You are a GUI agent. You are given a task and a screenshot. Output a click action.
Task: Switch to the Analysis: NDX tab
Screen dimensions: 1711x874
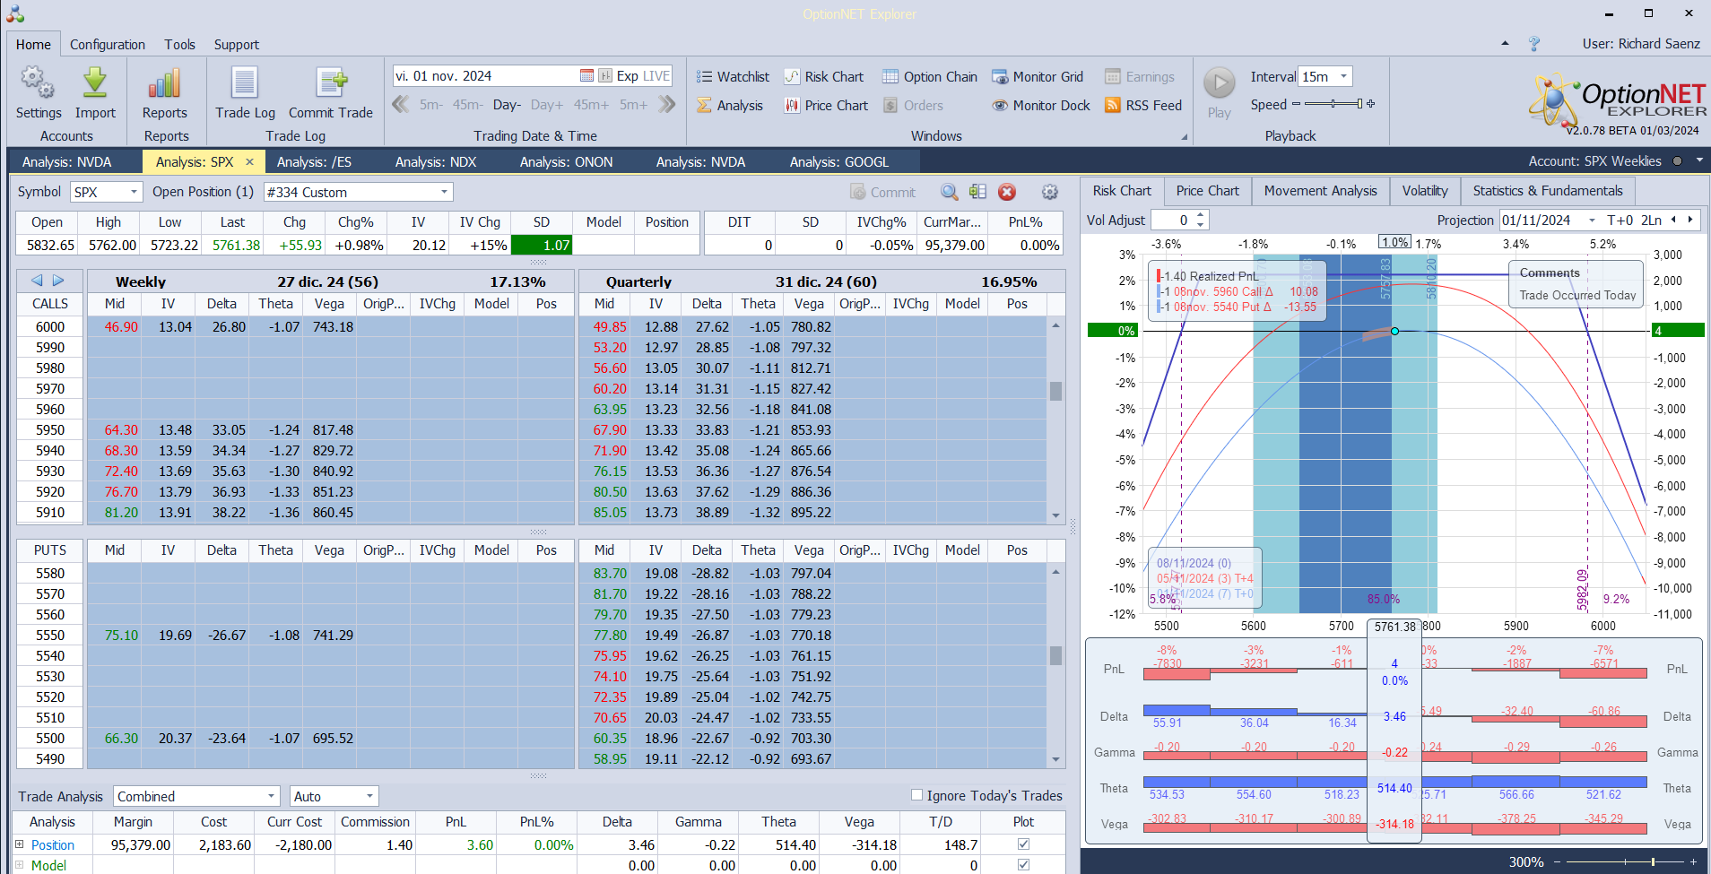click(436, 162)
